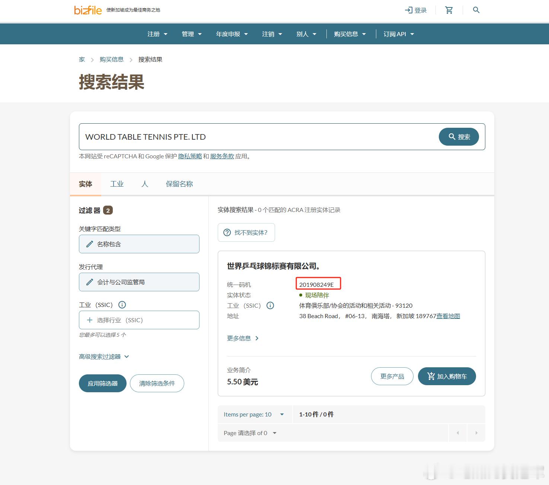This screenshot has width=549, height=485.
Task: Switch to the 工业 tab
Action: coord(117,184)
